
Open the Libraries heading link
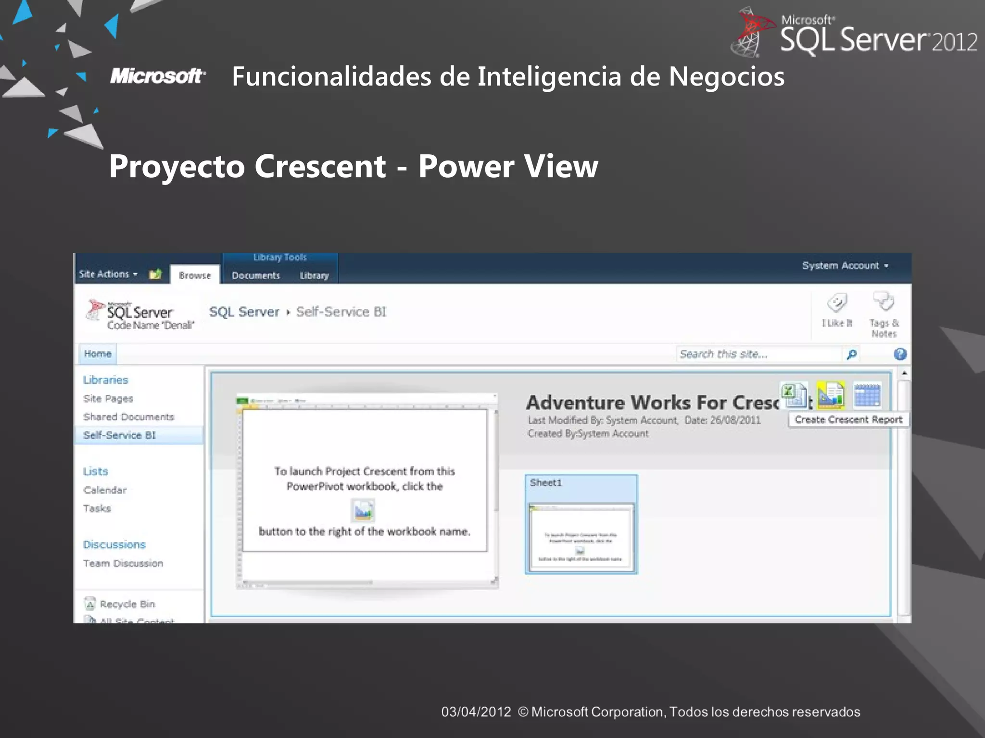coord(106,380)
